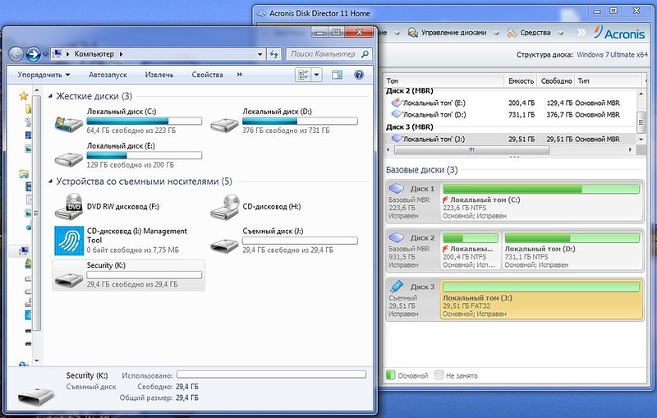Click 'Windows 7 Ultimate x64' disk structure link
Image resolution: width=657 pixels, height=418 pixels.
tap(612, 54)
